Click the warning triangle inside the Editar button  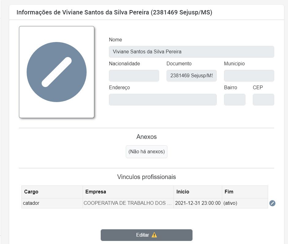154,235
